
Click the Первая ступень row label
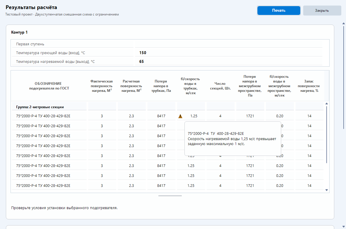(x=30, y=44)
